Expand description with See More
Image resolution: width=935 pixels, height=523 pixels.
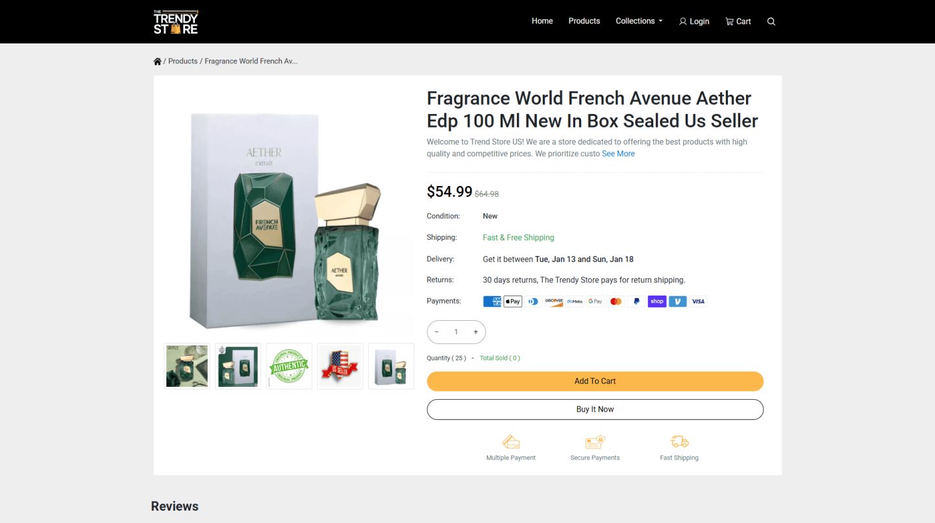coord(618,154)
